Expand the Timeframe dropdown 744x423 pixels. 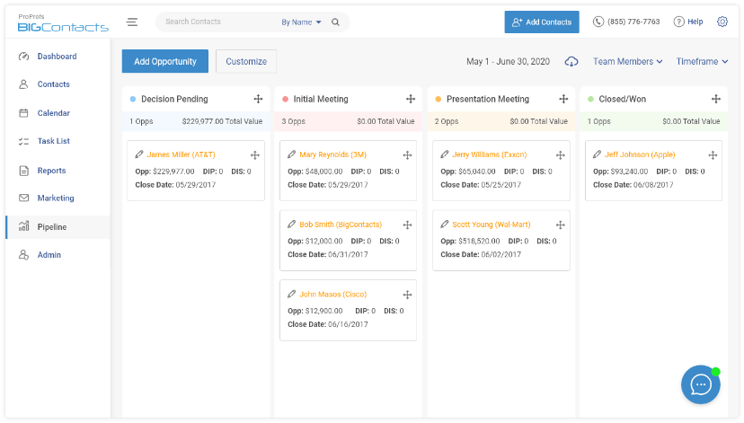pos(702,62)
